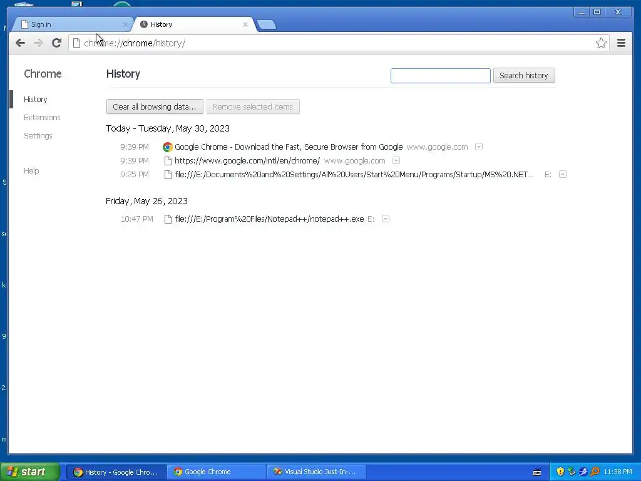Click the Search history button

pos(524,76)
